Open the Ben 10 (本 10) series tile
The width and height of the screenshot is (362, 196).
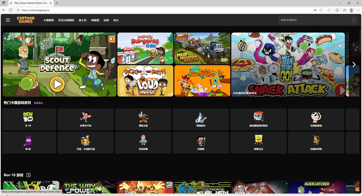[x=29, y=119]
